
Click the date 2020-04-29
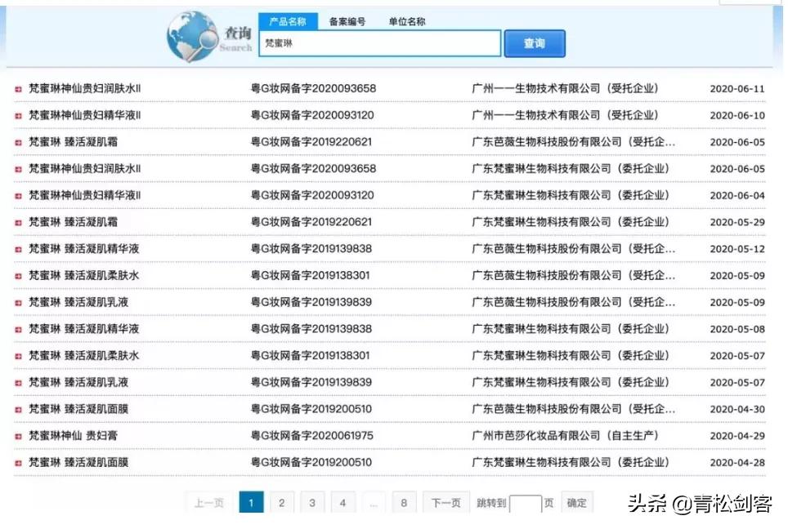tap(737, 436)
